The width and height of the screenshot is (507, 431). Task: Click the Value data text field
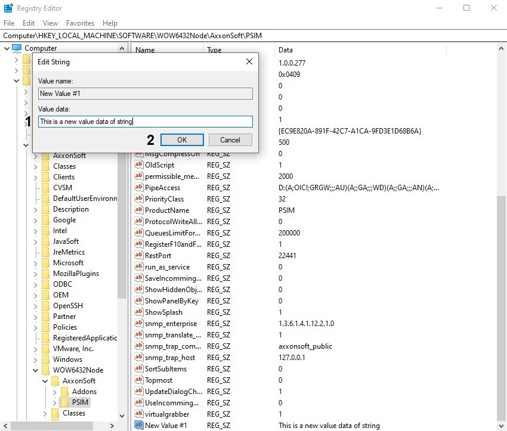145,122
